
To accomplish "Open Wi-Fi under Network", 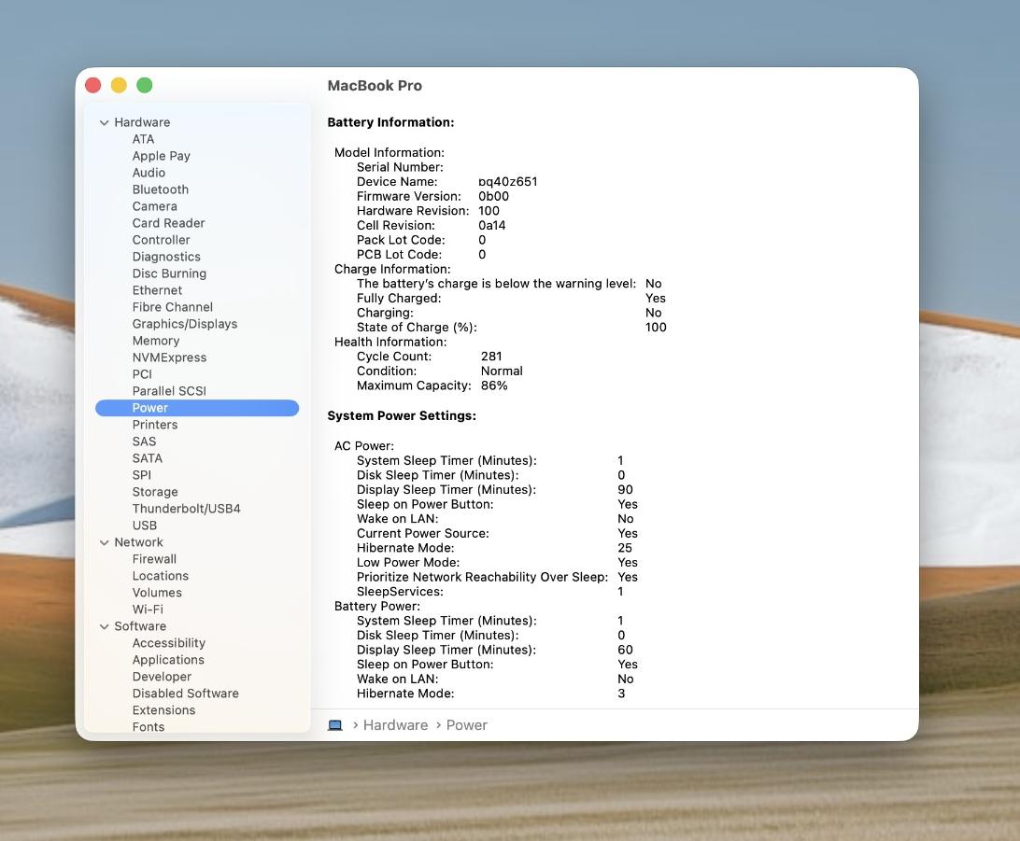I will coord(147,610).
